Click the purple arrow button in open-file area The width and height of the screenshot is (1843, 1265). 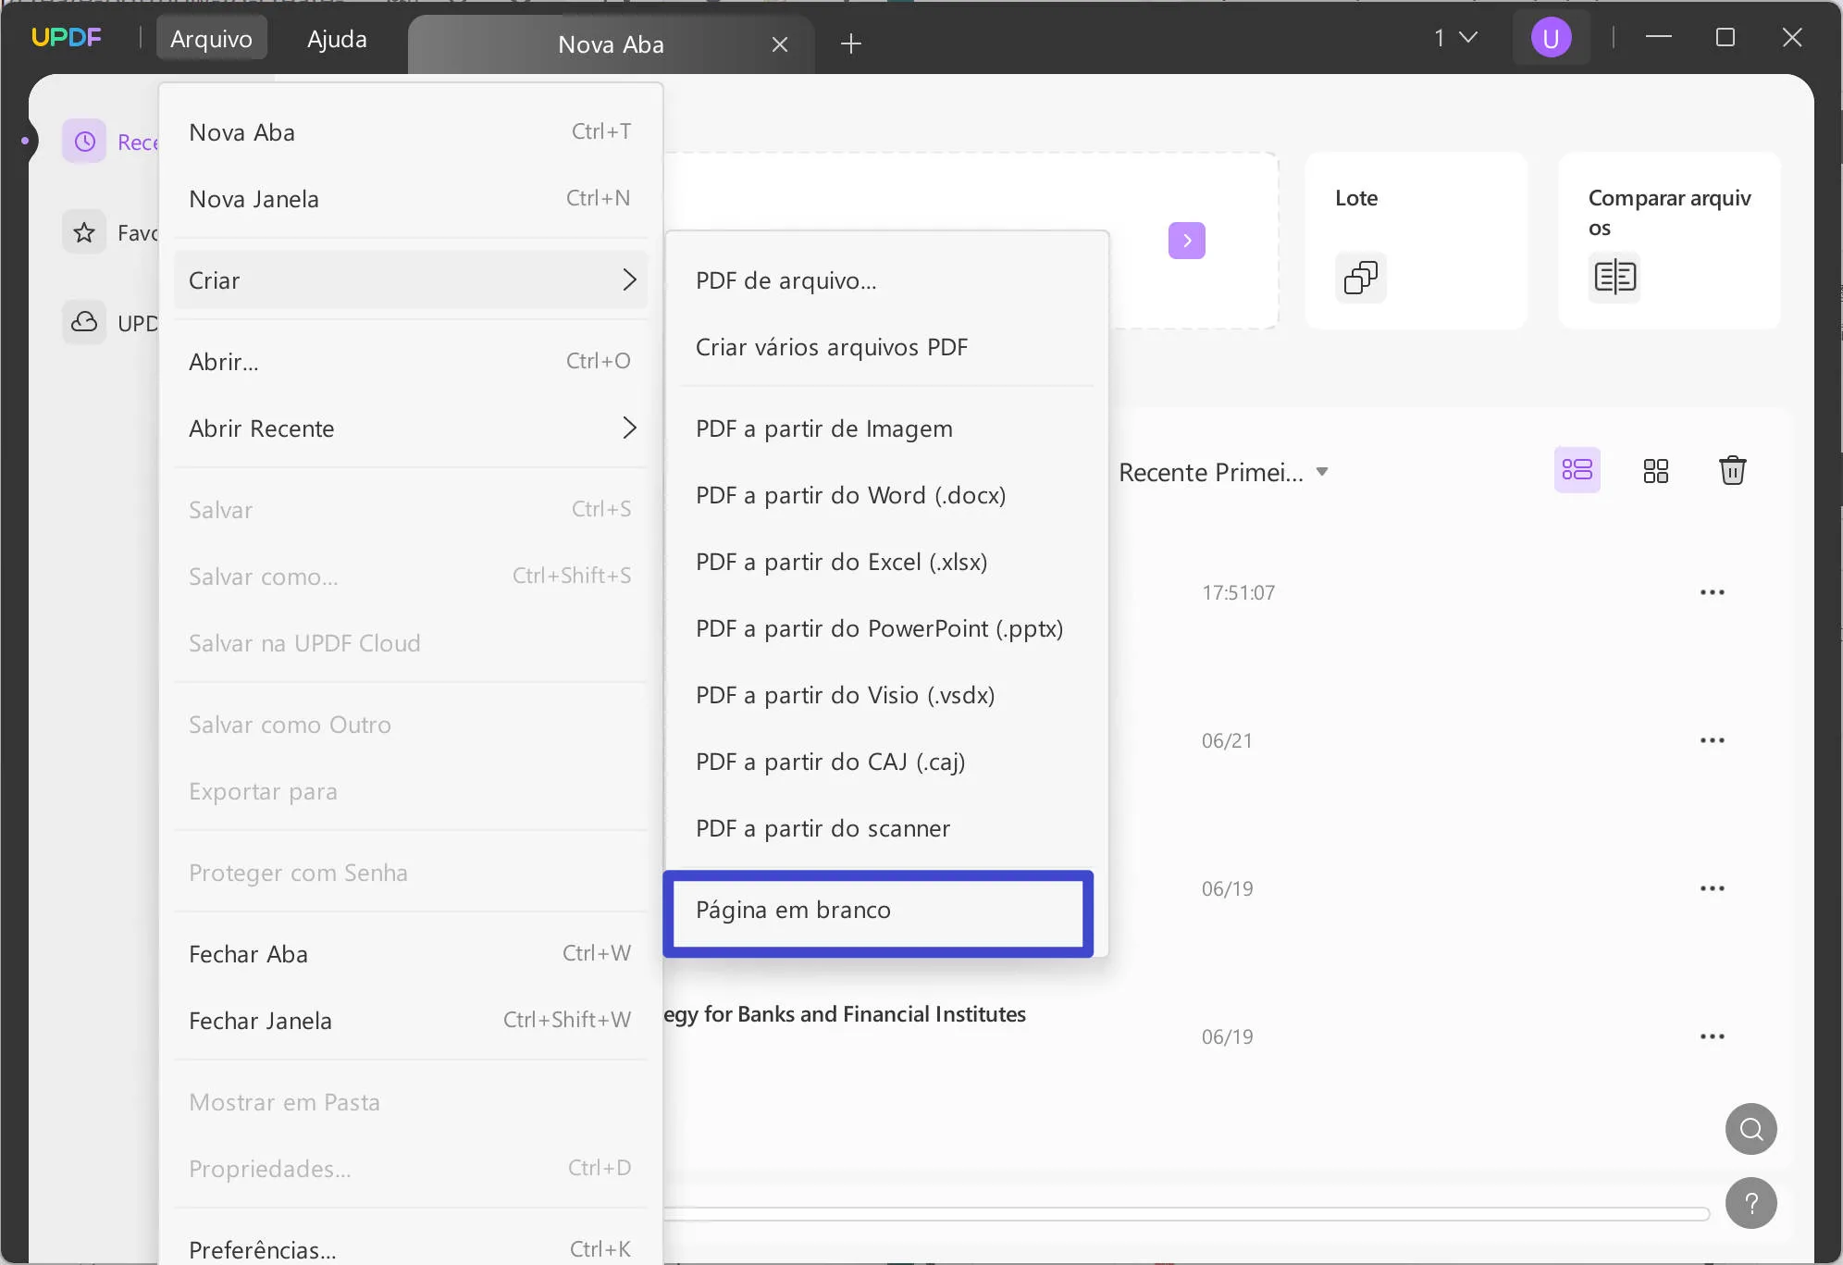pos(1187,241)
